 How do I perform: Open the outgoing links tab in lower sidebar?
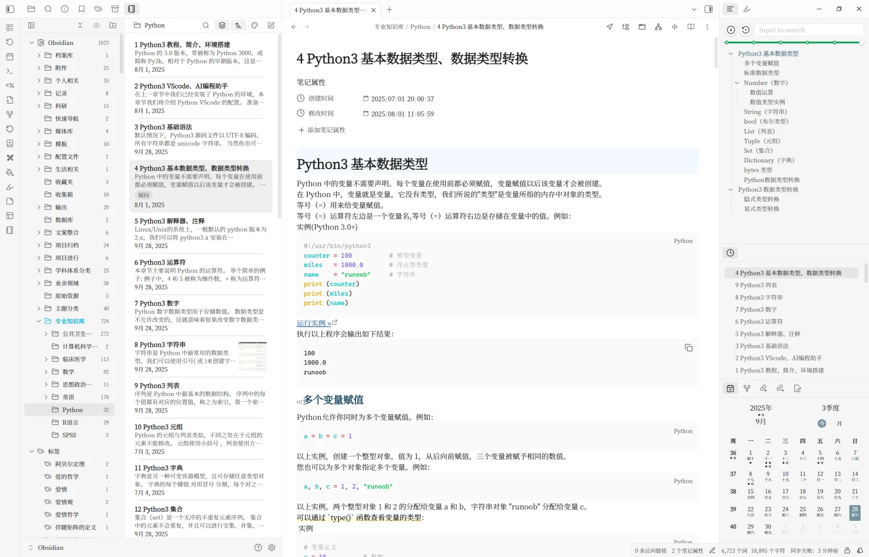780,388
